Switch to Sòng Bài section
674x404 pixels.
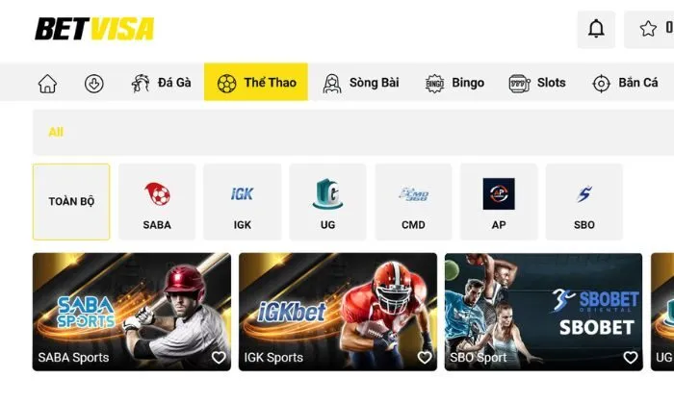(361, 83)
